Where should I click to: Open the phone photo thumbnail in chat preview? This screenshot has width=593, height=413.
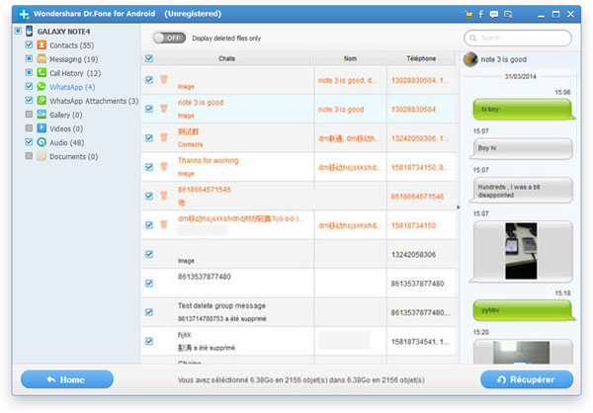coord(521,251)
